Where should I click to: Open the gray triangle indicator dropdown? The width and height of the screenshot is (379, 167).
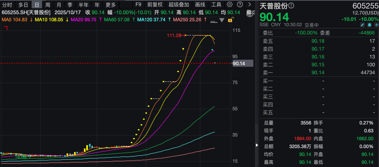(x=222, y=20)
